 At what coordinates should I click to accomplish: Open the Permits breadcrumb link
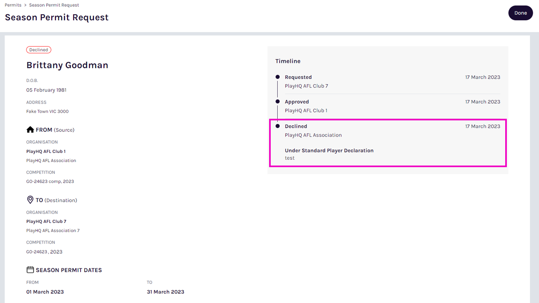point(13,5)
